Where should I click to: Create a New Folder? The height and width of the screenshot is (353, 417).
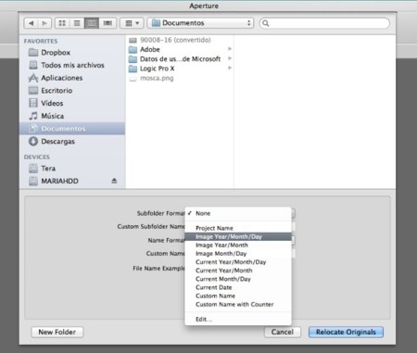(57, 332)
